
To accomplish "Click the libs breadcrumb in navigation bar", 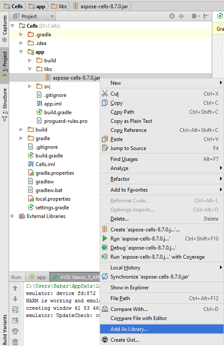I will [59, 6].
